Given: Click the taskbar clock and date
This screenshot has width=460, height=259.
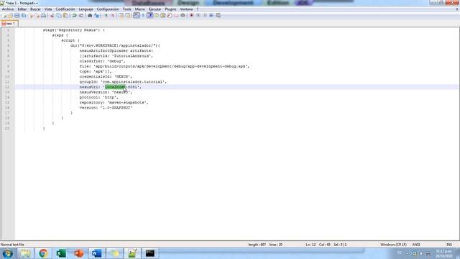Looking at the screenshot, I should (x=443, y=254).
